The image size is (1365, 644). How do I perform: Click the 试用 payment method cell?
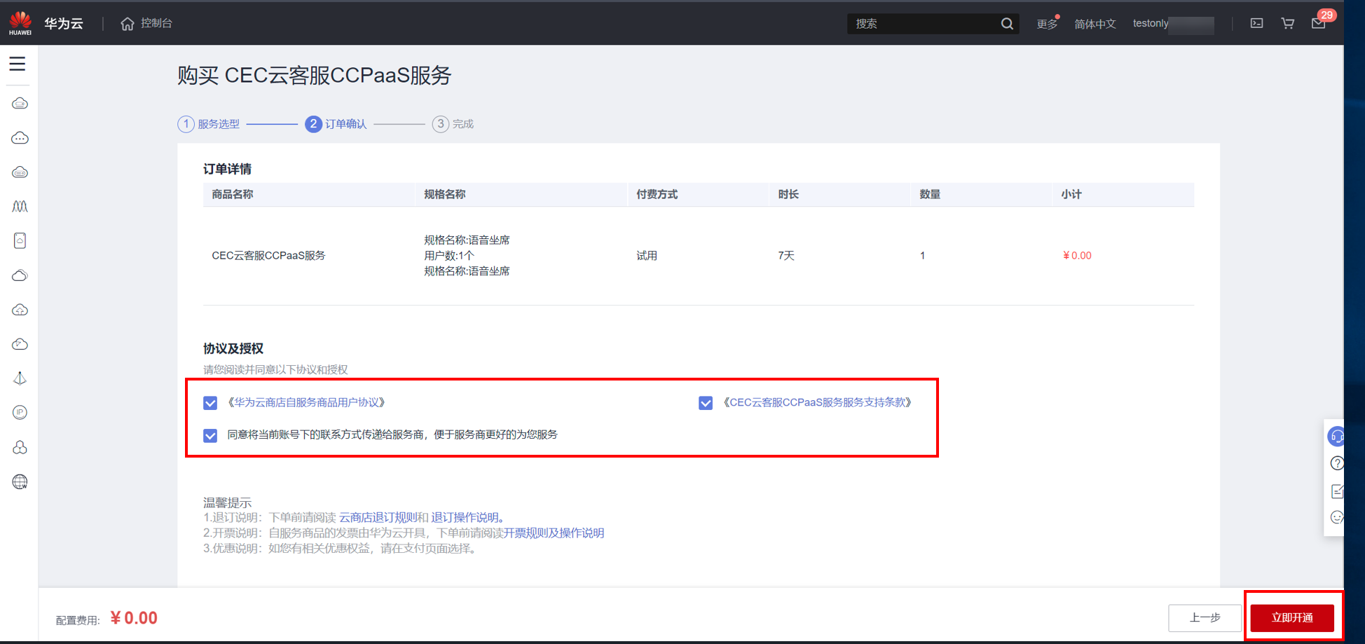point(647,256)
